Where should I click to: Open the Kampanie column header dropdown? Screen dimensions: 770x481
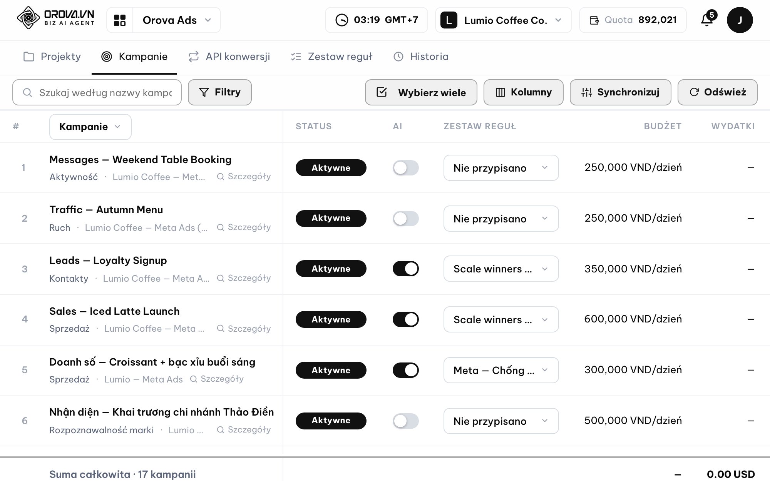(90, 127)
